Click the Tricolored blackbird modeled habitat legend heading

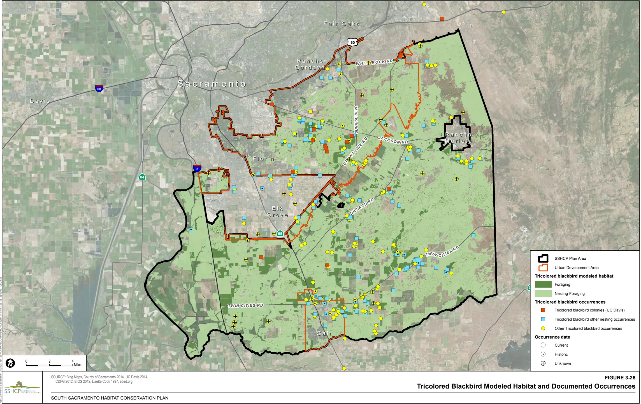click(x=574, y=276)
